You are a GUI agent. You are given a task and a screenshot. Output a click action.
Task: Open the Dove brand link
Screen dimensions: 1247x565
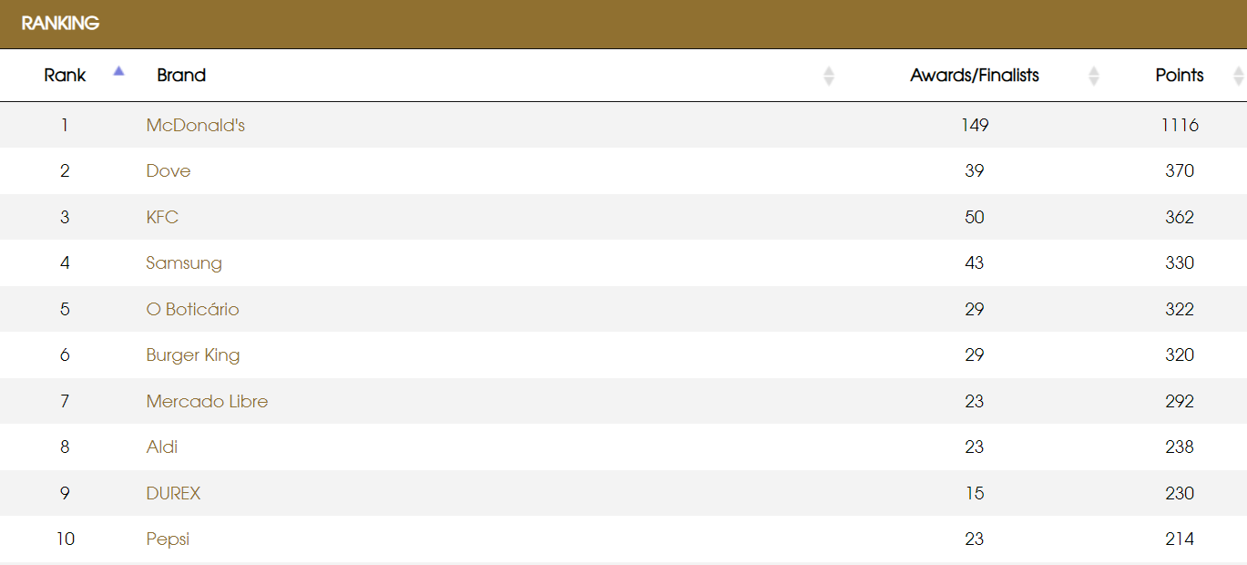(x=168, y=171)
